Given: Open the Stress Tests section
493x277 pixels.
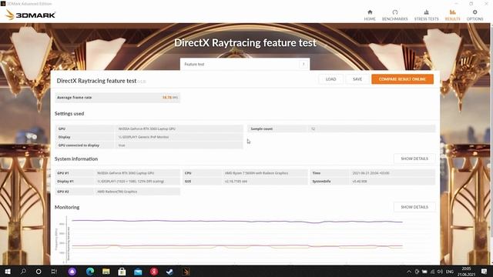Looking at the screenshot, I should [426, 15].
